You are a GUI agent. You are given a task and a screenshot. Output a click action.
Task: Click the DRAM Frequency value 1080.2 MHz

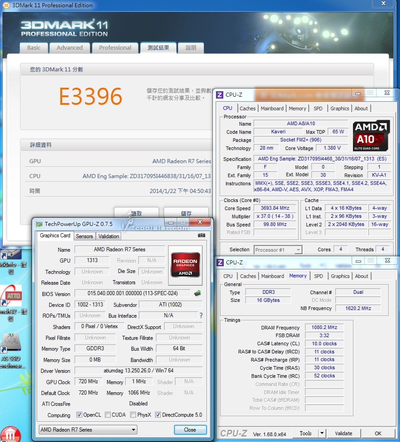(x=324, y=327)
